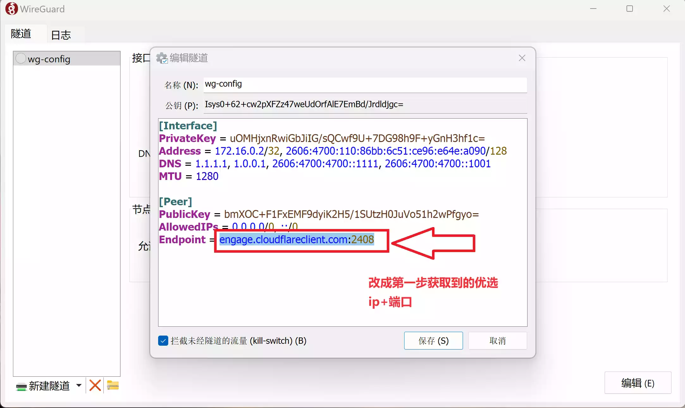The width and height of the screenshot is (685, 408).
Task: Select the wg-config tunnel in list
Action: pos(67,59)
